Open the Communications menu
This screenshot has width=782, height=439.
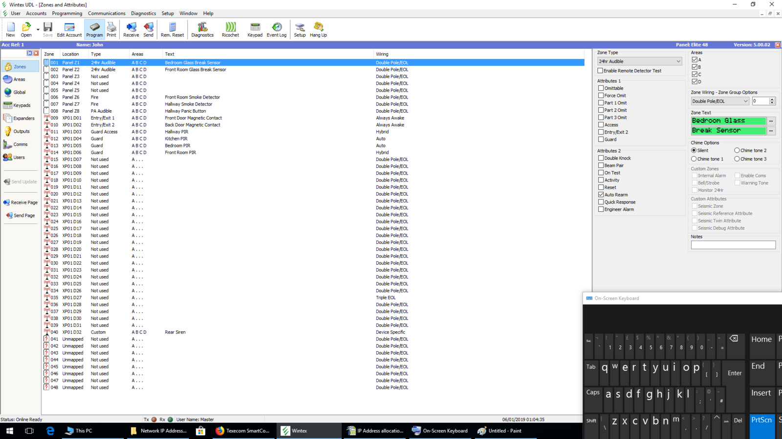[x=107, y=13]
